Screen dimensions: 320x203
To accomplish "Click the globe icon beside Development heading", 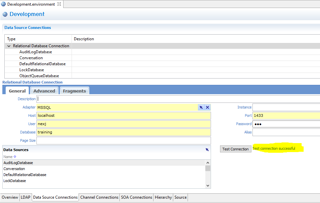I will 5,14.
